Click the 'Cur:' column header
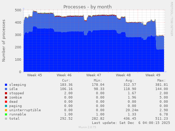 (x=66, y=81)
